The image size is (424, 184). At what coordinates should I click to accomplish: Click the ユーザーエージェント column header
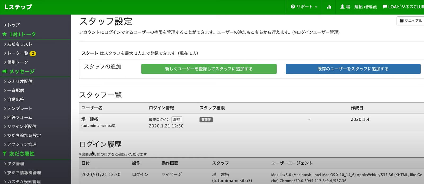point(292,163)
